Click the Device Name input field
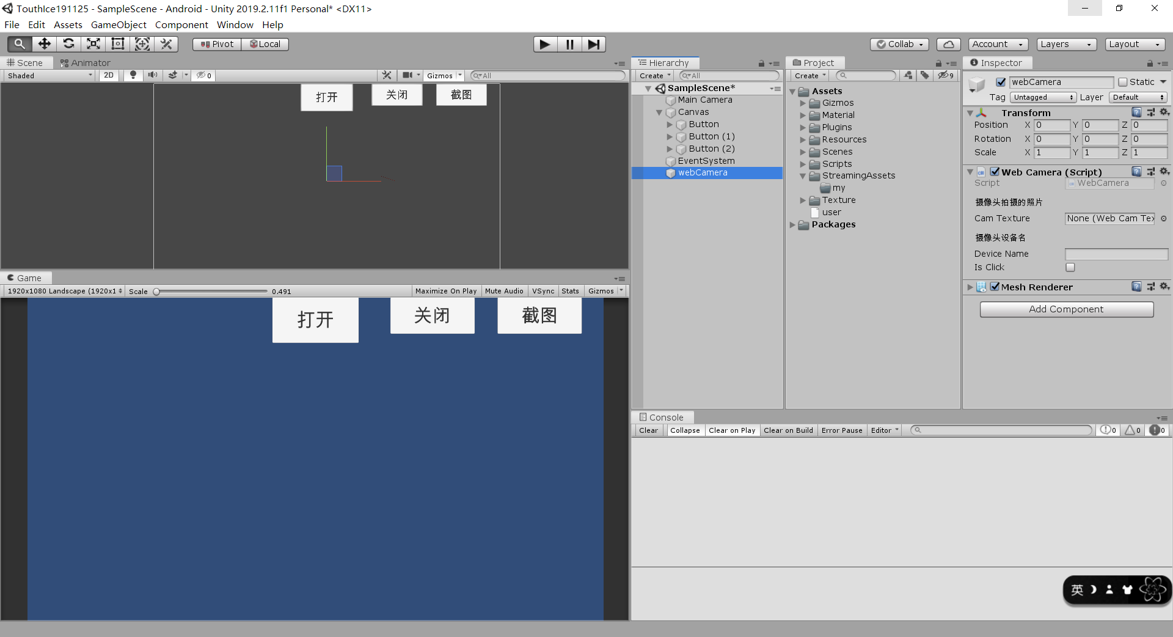1173x637 pixels. [x=1116, y=254]
